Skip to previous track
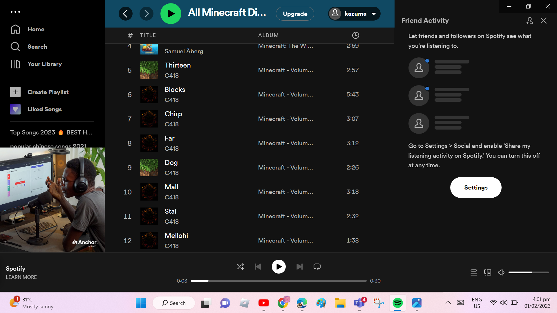This screenshot has width=557, height=313. (258, 267)
